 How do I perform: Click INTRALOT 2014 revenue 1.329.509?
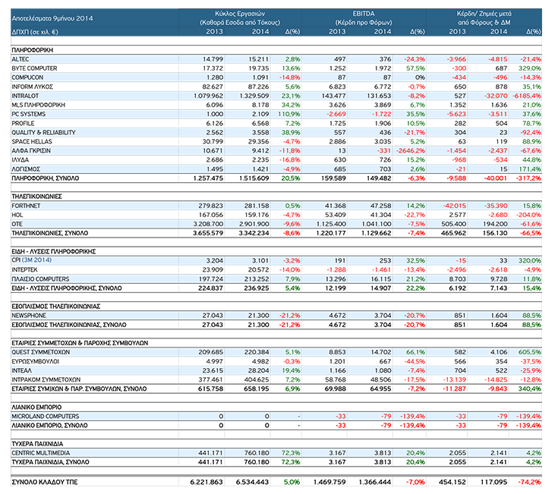click(254, 96)
